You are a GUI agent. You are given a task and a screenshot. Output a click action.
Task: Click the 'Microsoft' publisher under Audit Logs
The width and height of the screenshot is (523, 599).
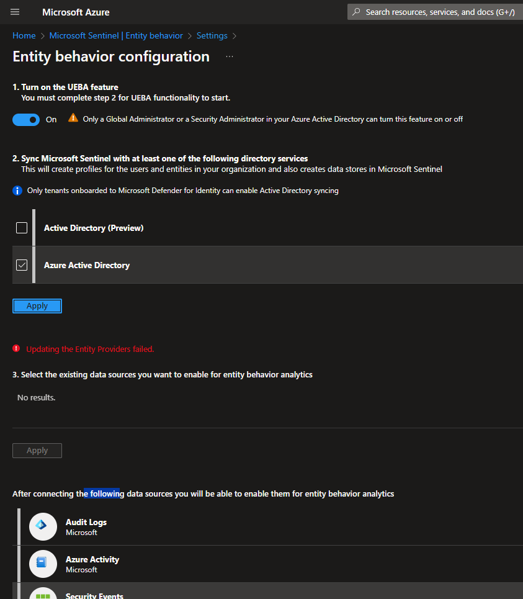[81, 532]
